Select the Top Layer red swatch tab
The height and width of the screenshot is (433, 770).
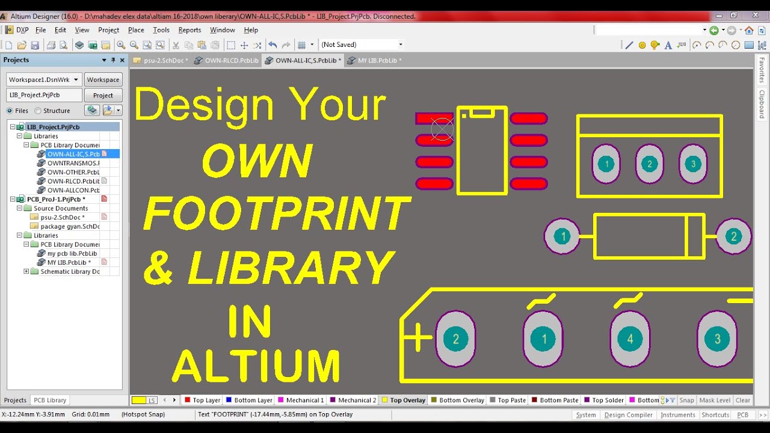203,400
